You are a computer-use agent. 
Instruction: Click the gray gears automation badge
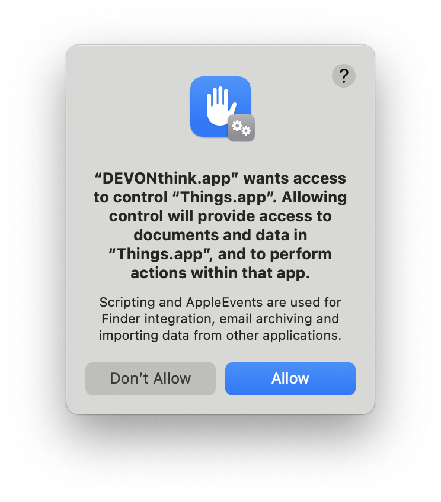(x=241, y=128)
